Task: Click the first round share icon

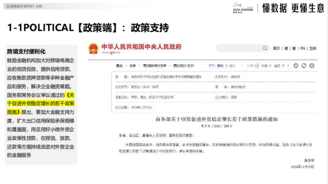Action: point(296,66)
